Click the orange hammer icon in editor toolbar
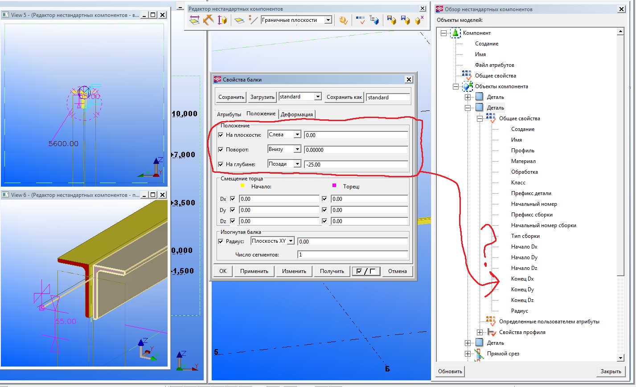The width and height of the screenshot is (636, 387). [208, 20]
